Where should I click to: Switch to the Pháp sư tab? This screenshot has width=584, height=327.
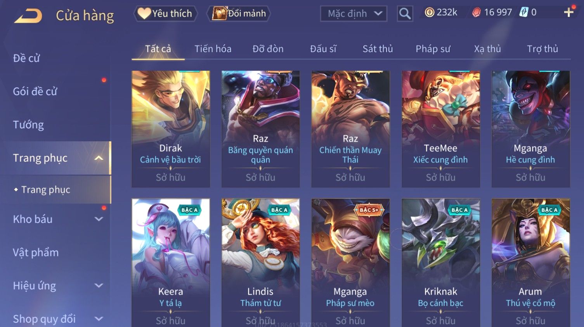coord(433,49)
